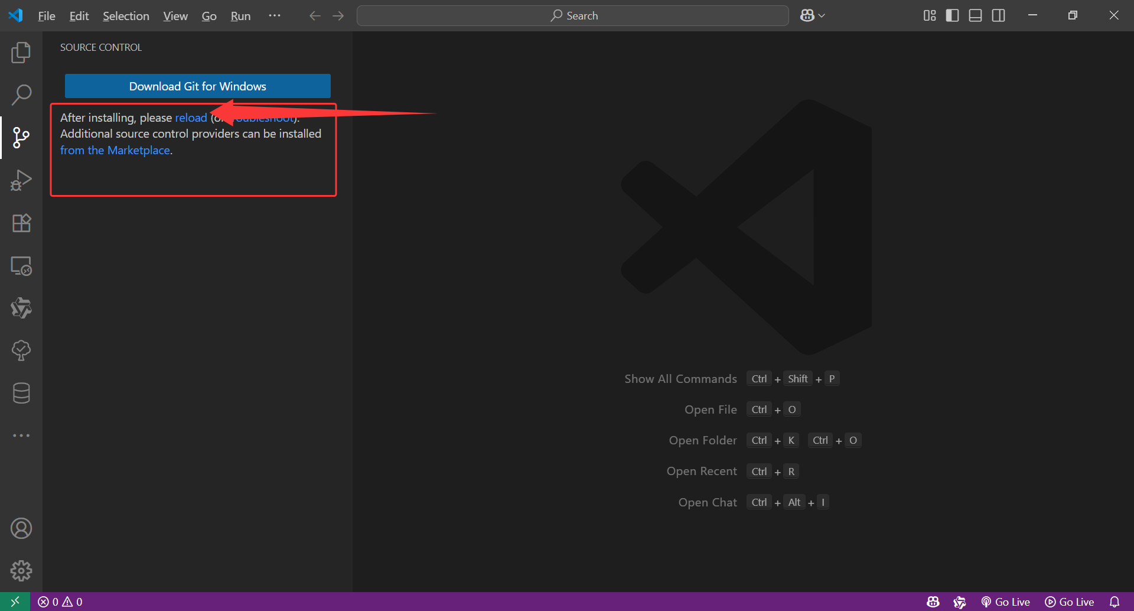Open the Selection menu
The height and width of the screenshot is (611, 1134).
(126, 16)
